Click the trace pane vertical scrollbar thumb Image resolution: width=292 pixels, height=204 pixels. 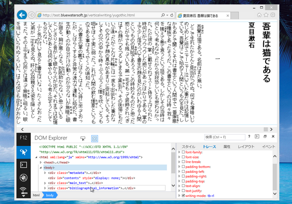click(275, 177)
